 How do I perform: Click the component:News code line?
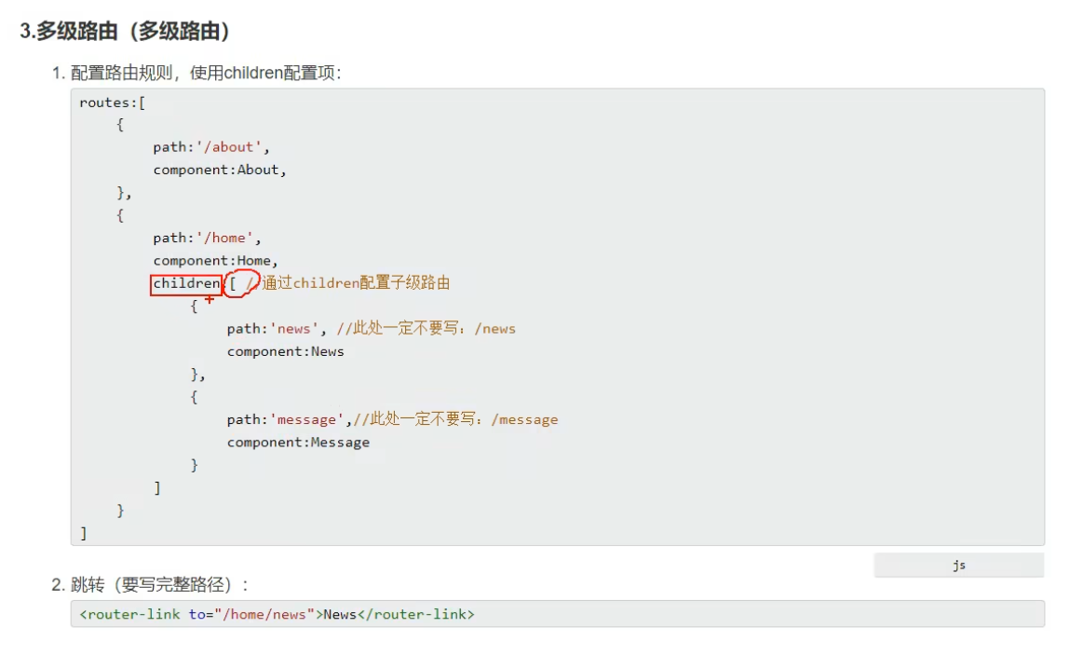(x=285, y=351)
